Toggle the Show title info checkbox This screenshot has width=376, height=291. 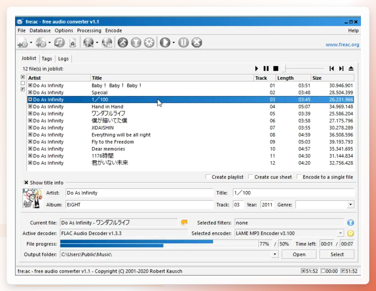(26, 183)
